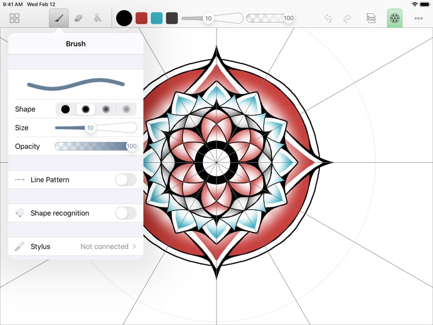The image size is (433, 325).
Task: Turn on Shape recognition
Action: click(125, 213)
